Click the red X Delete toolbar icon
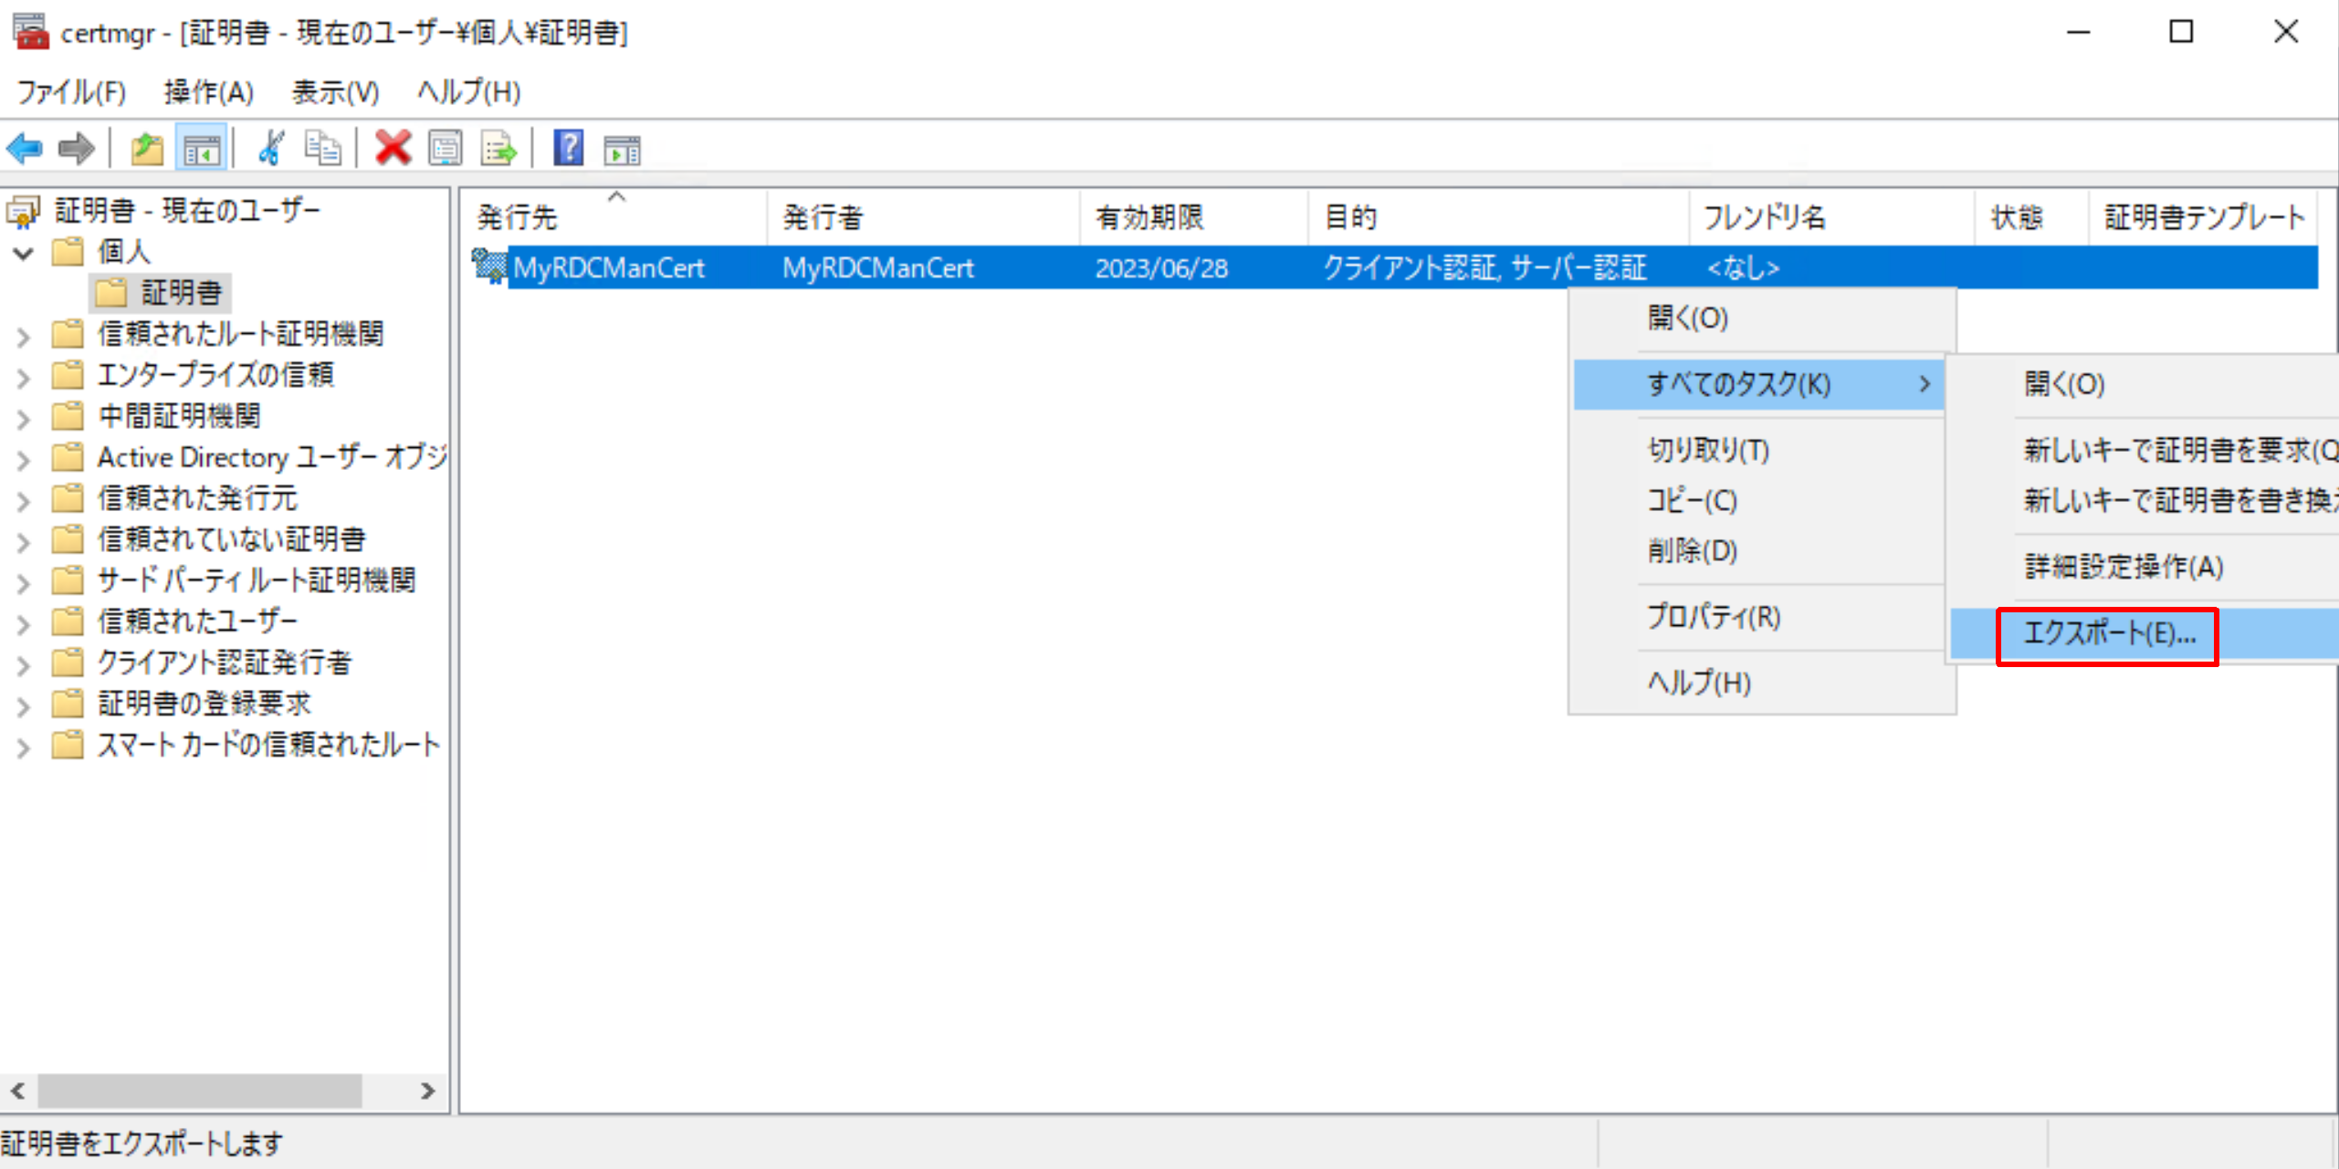2339x1169 pixels. point(393,148)
